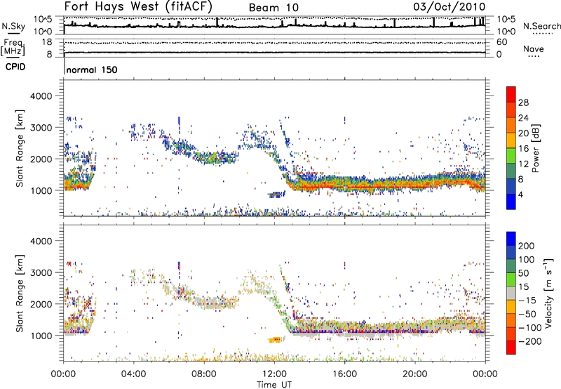This screenshot has height=389, width=561.
Task: Click the "10^0" tick beside N.Search
Action: [506, 32]
